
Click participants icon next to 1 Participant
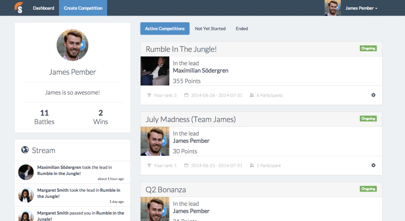point(252,165)
